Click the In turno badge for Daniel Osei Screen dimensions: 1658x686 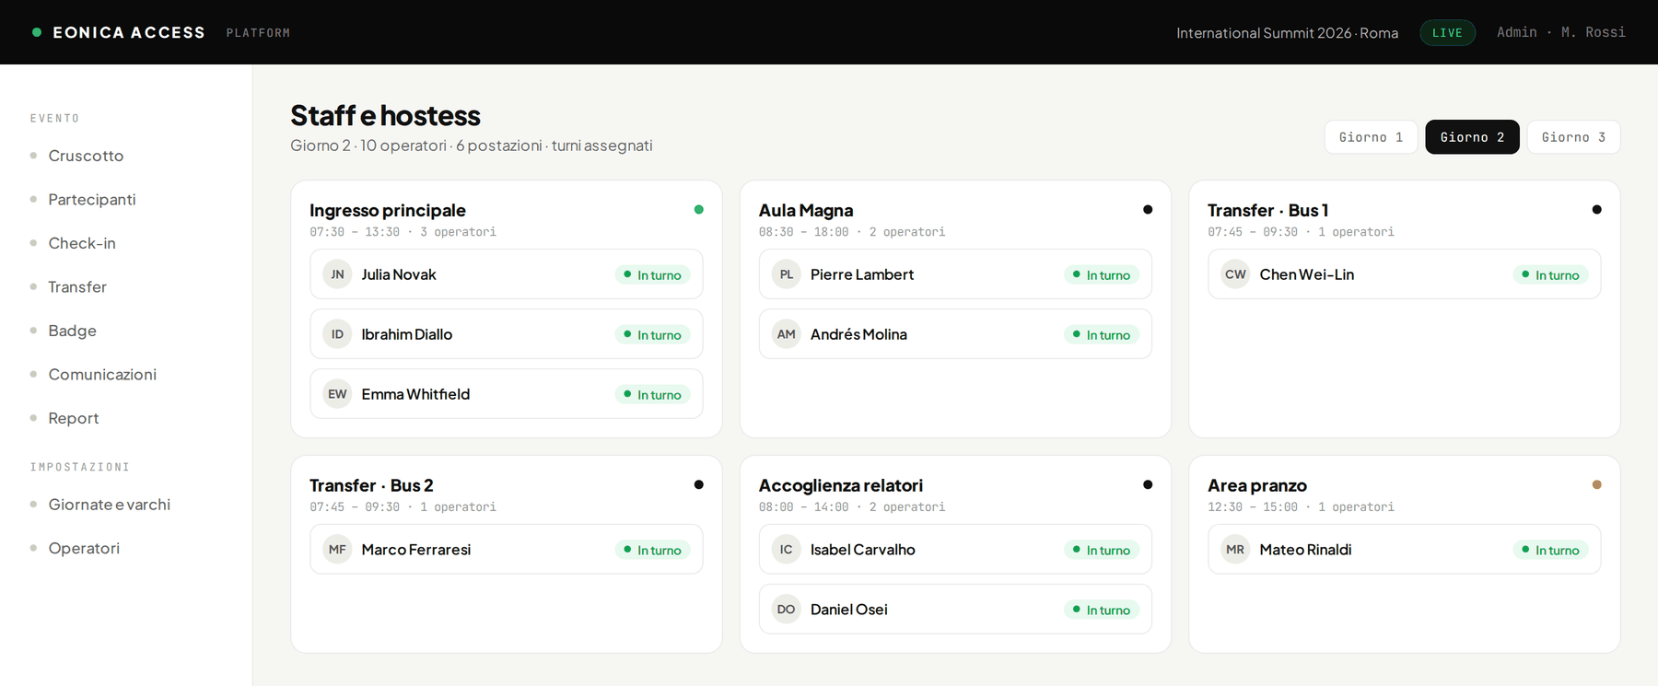pyautogui.click(x=1102, y=610)
